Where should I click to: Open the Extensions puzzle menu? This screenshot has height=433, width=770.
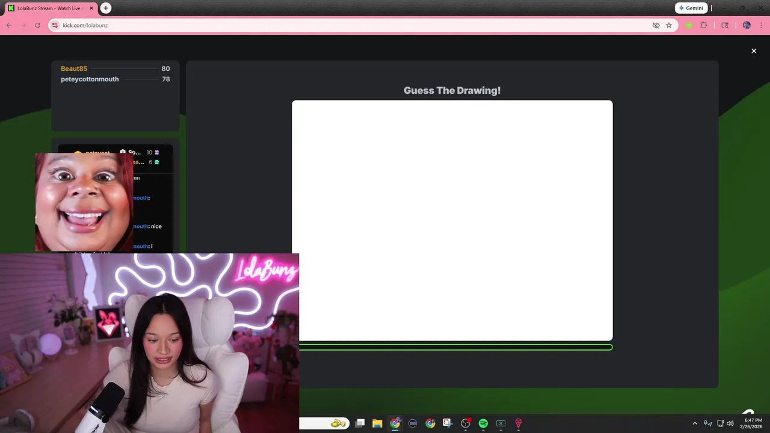pyautogui.click(x=704, y=25)
